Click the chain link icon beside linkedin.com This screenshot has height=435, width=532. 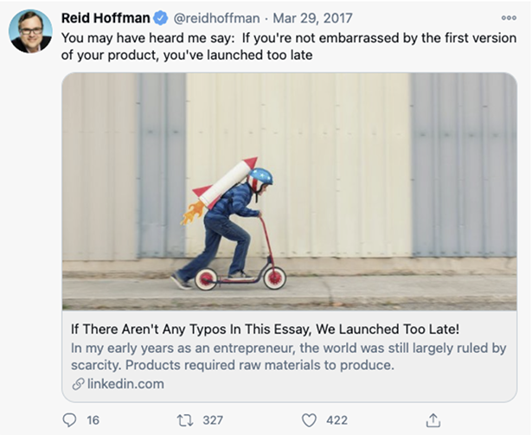pos(78,384)
